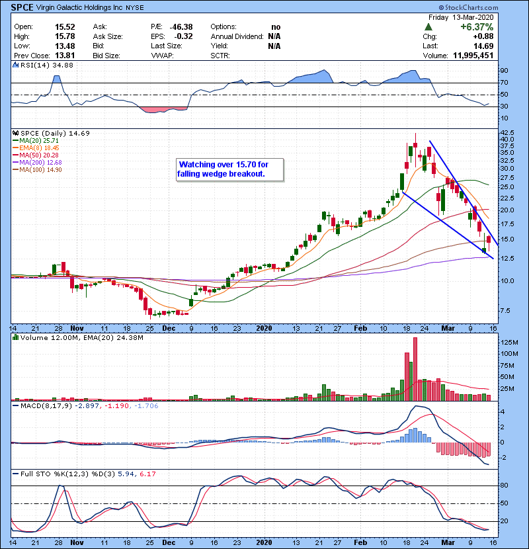
Task: Click the green up-triangle gain indicator
Action: 428,27
